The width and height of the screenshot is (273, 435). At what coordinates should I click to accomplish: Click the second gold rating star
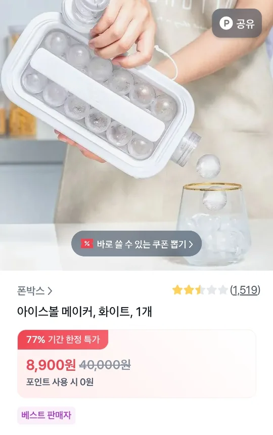tap(189, 290)
